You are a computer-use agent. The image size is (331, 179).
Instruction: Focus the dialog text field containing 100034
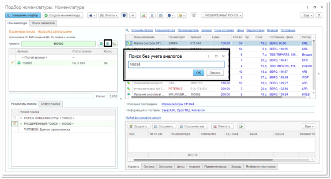click(x=176, y=64)
